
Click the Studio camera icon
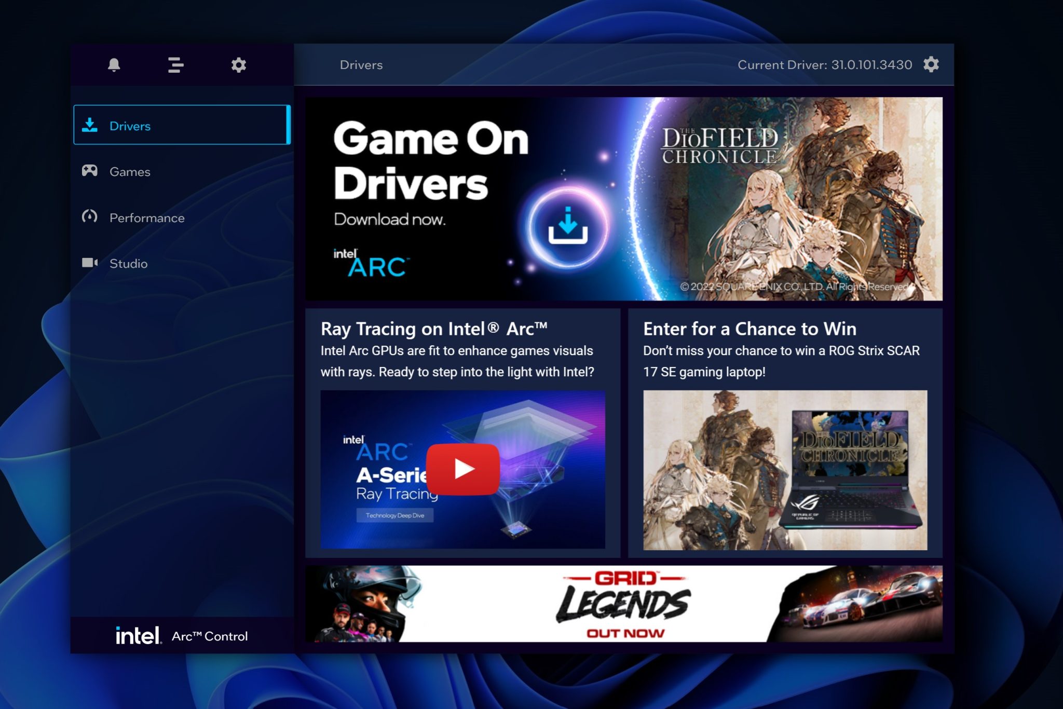click(x=90, y=263)
